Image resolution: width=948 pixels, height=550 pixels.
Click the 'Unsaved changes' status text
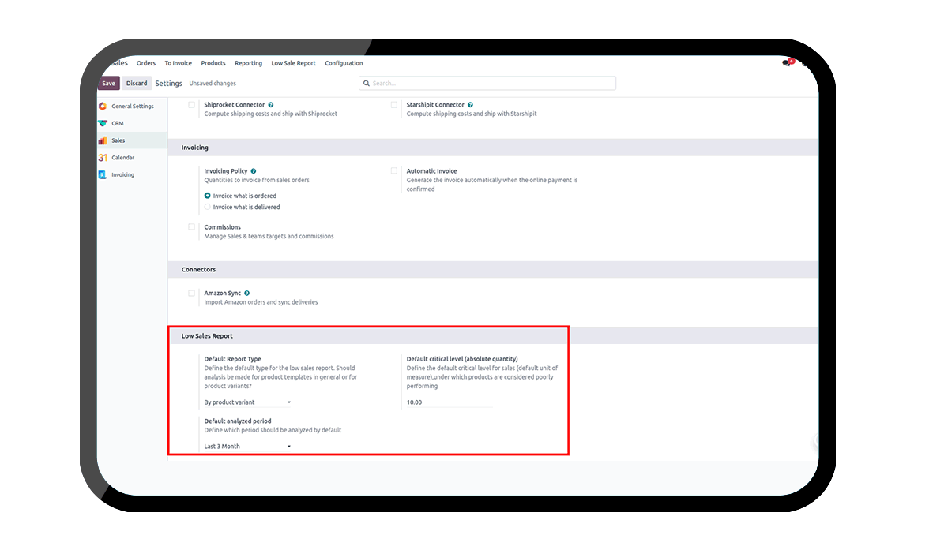pos(213,84)
